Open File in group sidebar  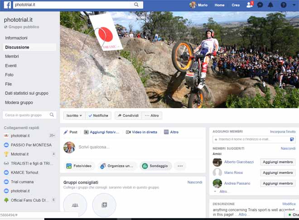point(9,84)
